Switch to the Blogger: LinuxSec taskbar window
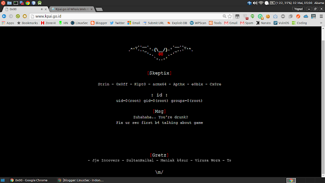 tap(81, 180)
